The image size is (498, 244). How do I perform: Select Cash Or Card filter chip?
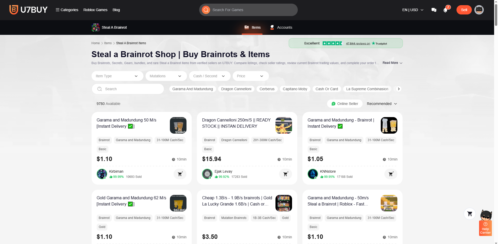[327, 89]
